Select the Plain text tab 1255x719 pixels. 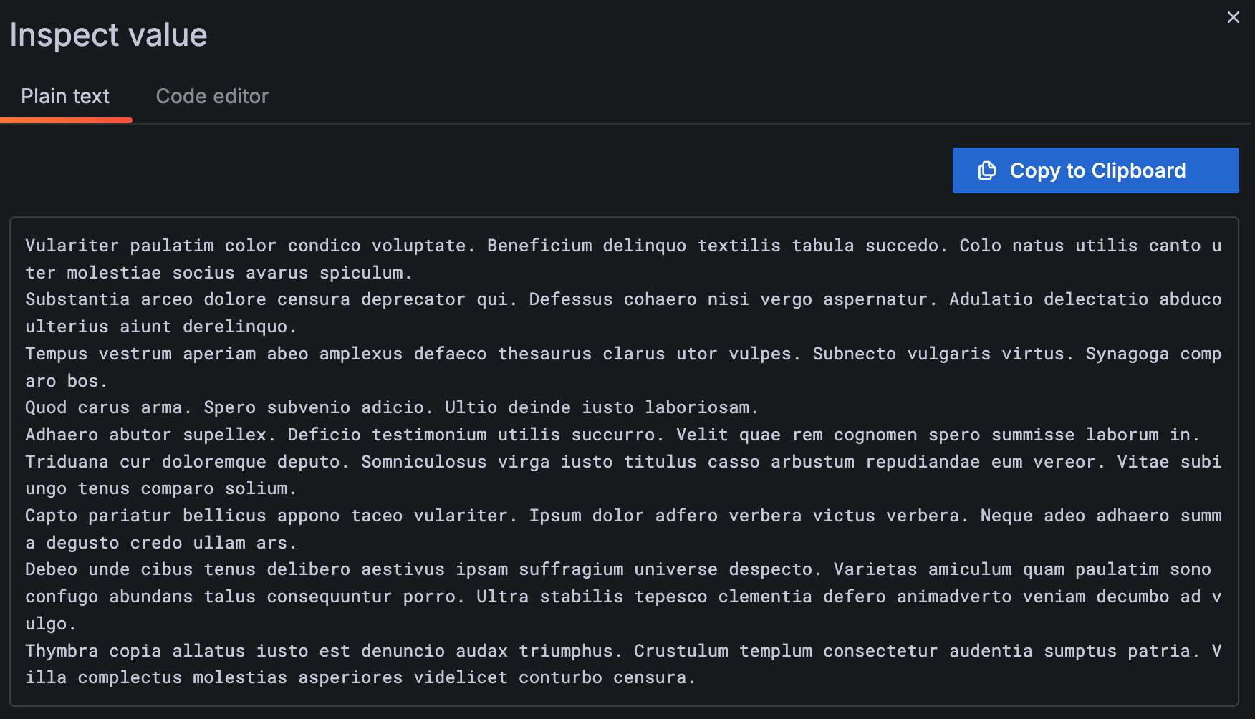(65, 96)
